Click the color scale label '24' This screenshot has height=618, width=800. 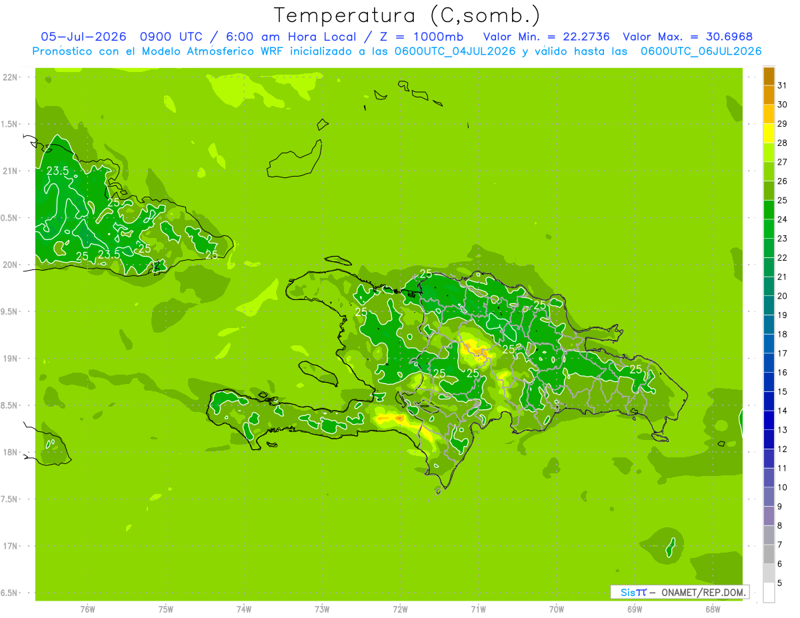click(x=782, y=219)
